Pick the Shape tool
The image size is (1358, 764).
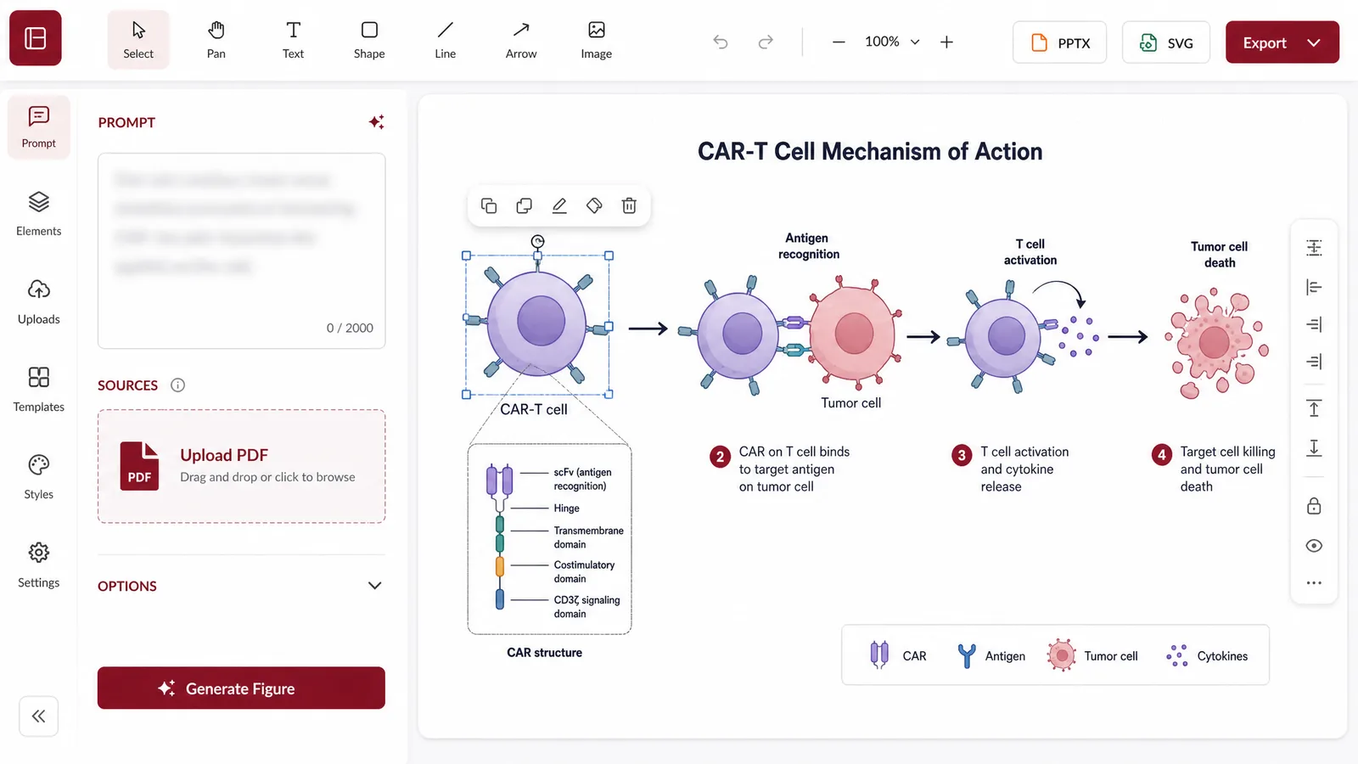369,40
